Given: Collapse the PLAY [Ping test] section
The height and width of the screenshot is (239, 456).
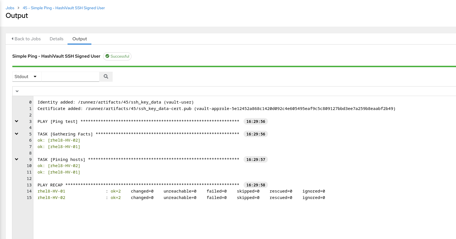Looking at the screenshot, I should click(17, 121).
